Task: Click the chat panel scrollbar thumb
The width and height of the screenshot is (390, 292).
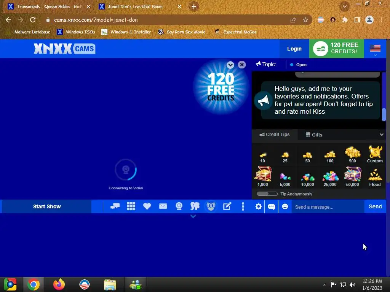Action: pos(384,114)
